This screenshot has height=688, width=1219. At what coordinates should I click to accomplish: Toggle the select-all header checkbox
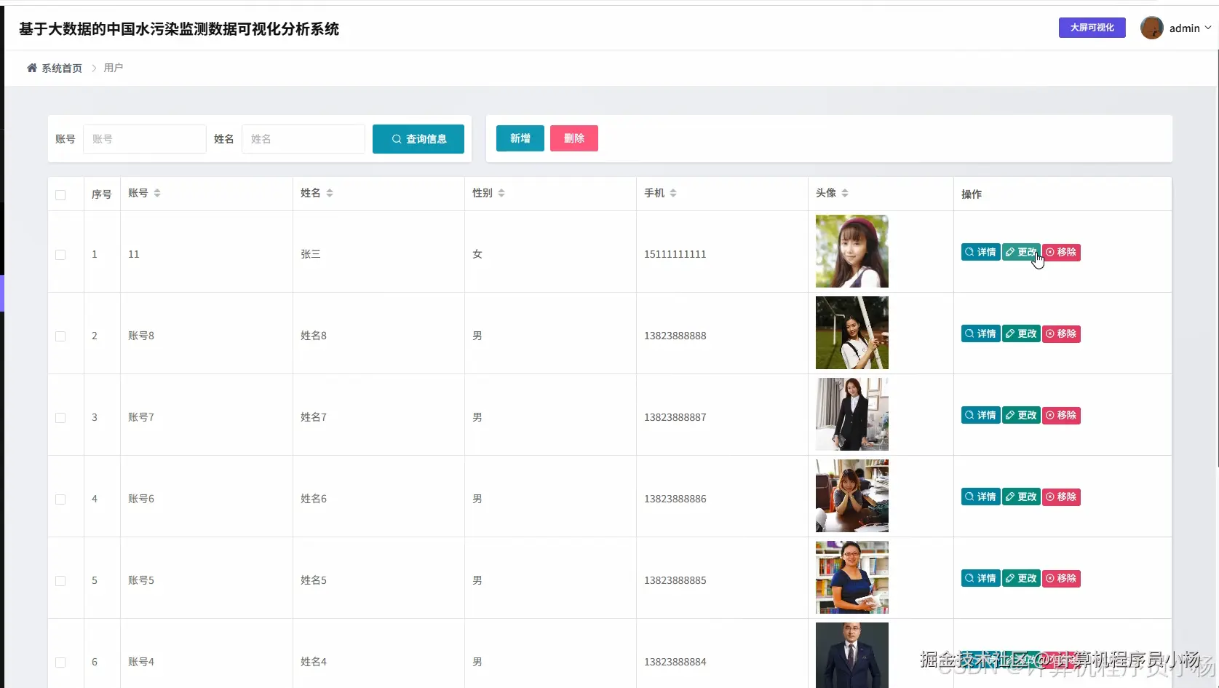pos(60,194)
